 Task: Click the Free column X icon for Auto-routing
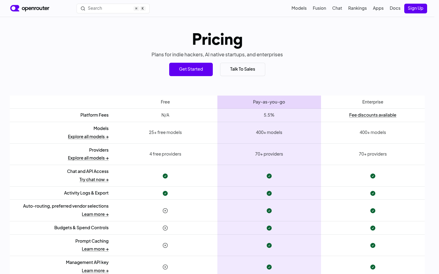click(165, 211)
